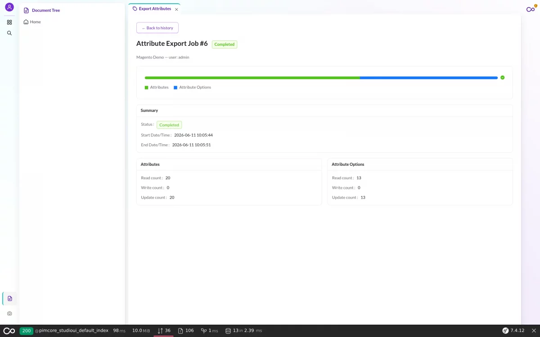Click the Completed badge next to job title
Viewport: 540px width, 337px height.
click(225, 44)
